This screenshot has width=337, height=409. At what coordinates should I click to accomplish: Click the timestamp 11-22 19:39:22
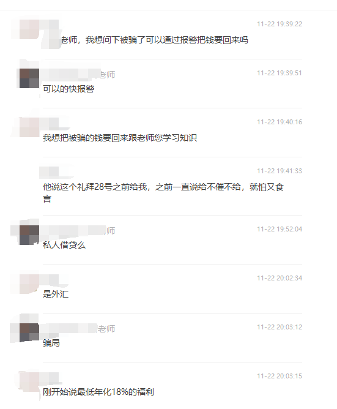coord(280,24)
